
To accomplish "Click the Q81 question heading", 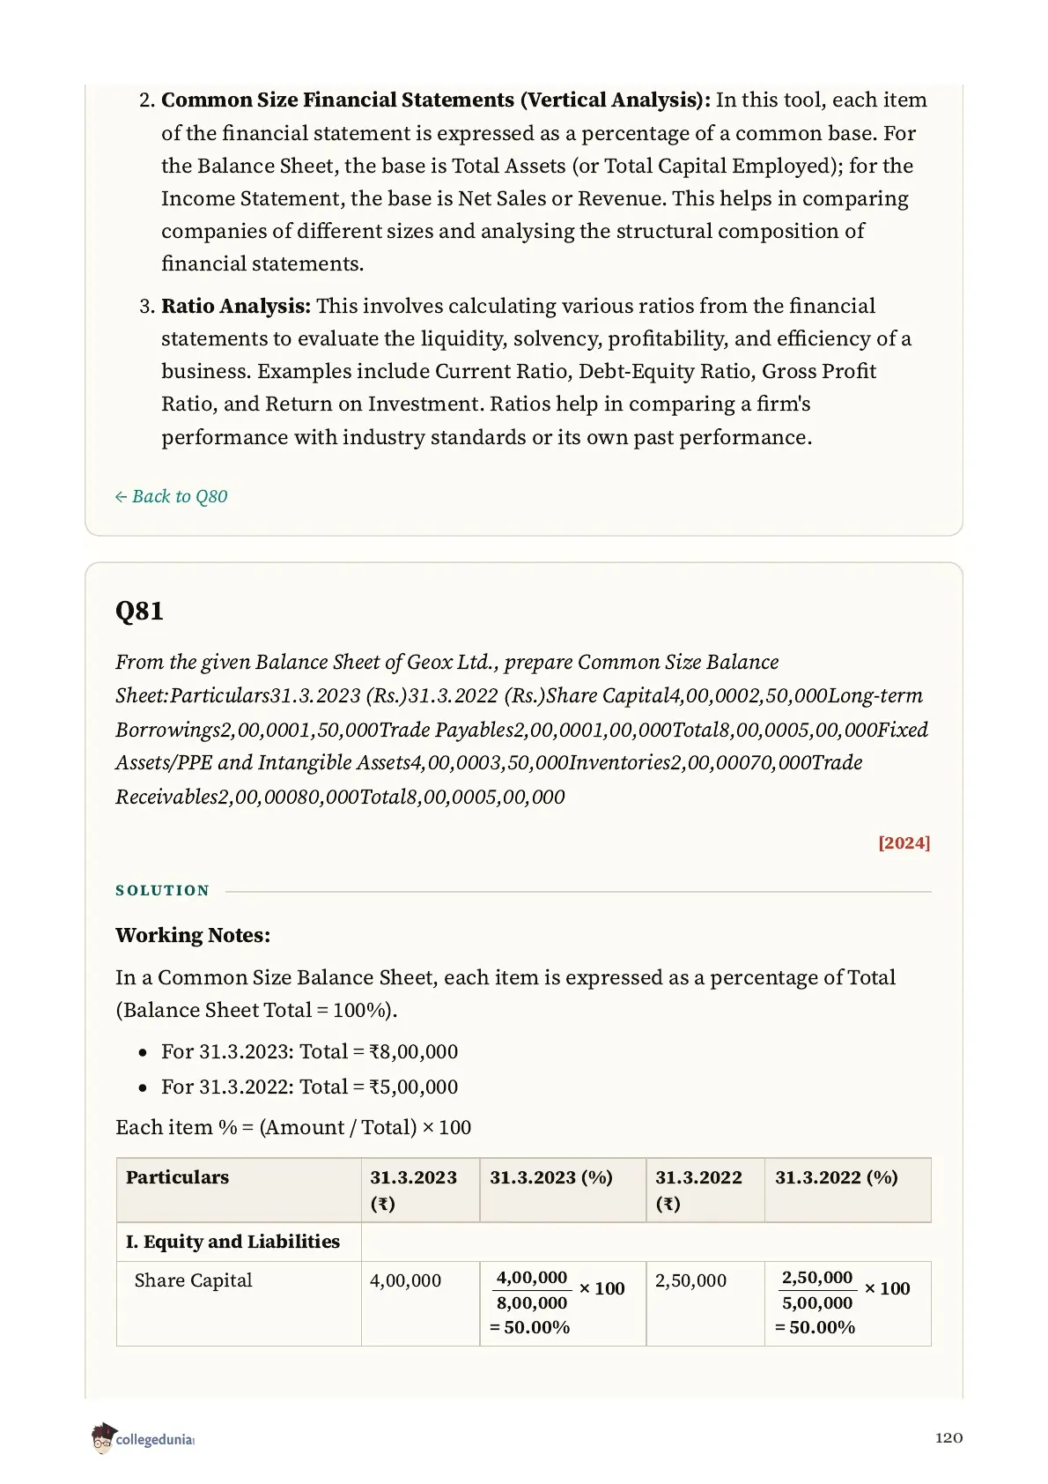I will point(139,611).
